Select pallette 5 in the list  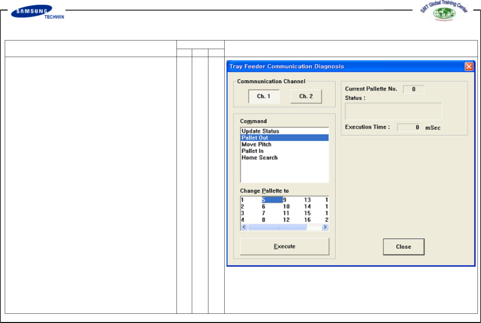[272, 200]
